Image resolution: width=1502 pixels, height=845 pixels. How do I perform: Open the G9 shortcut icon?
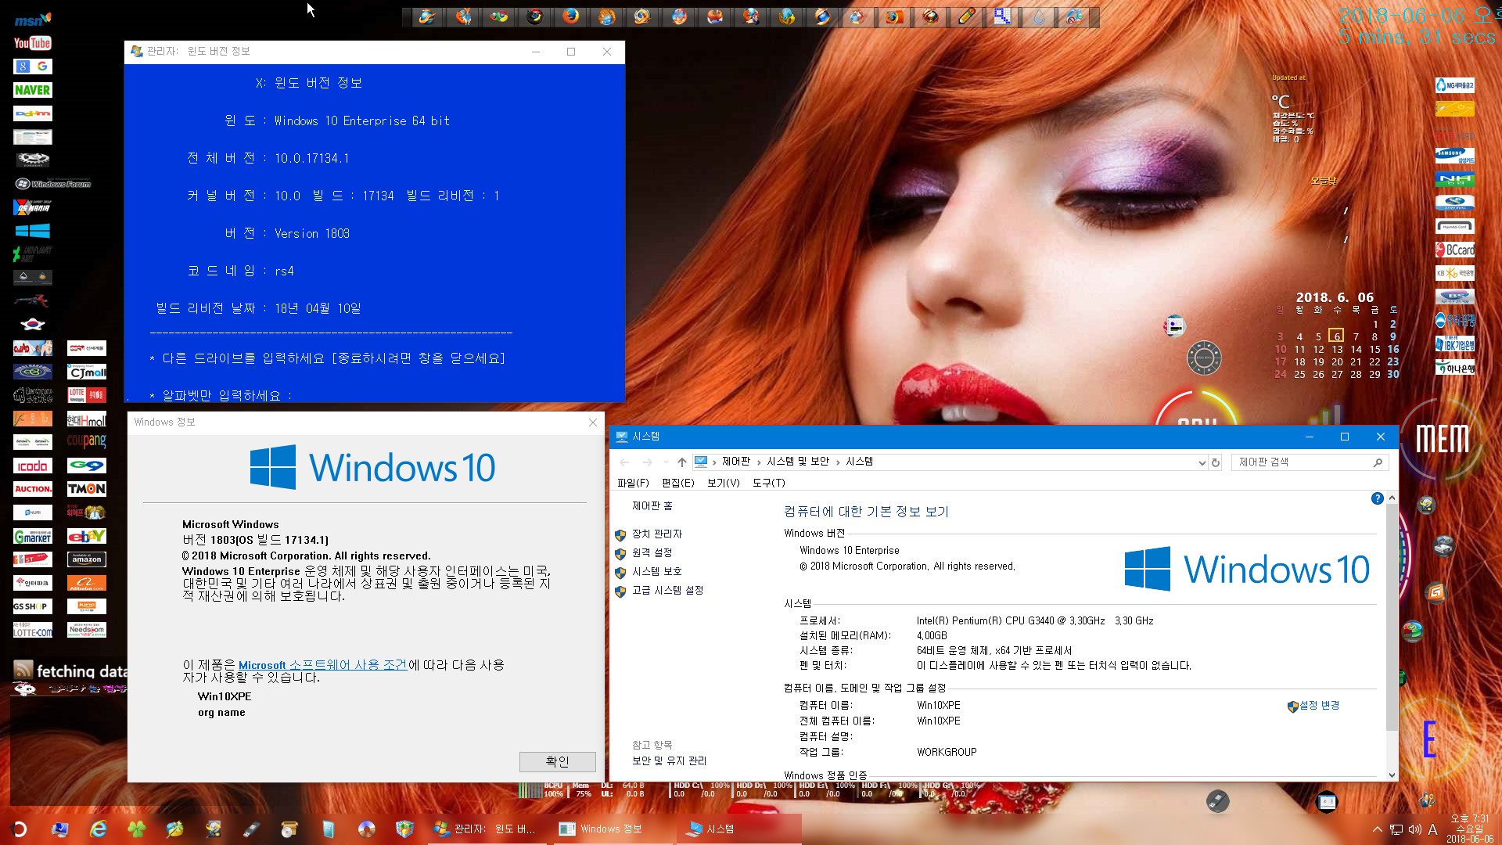click(x=87, y=466)
